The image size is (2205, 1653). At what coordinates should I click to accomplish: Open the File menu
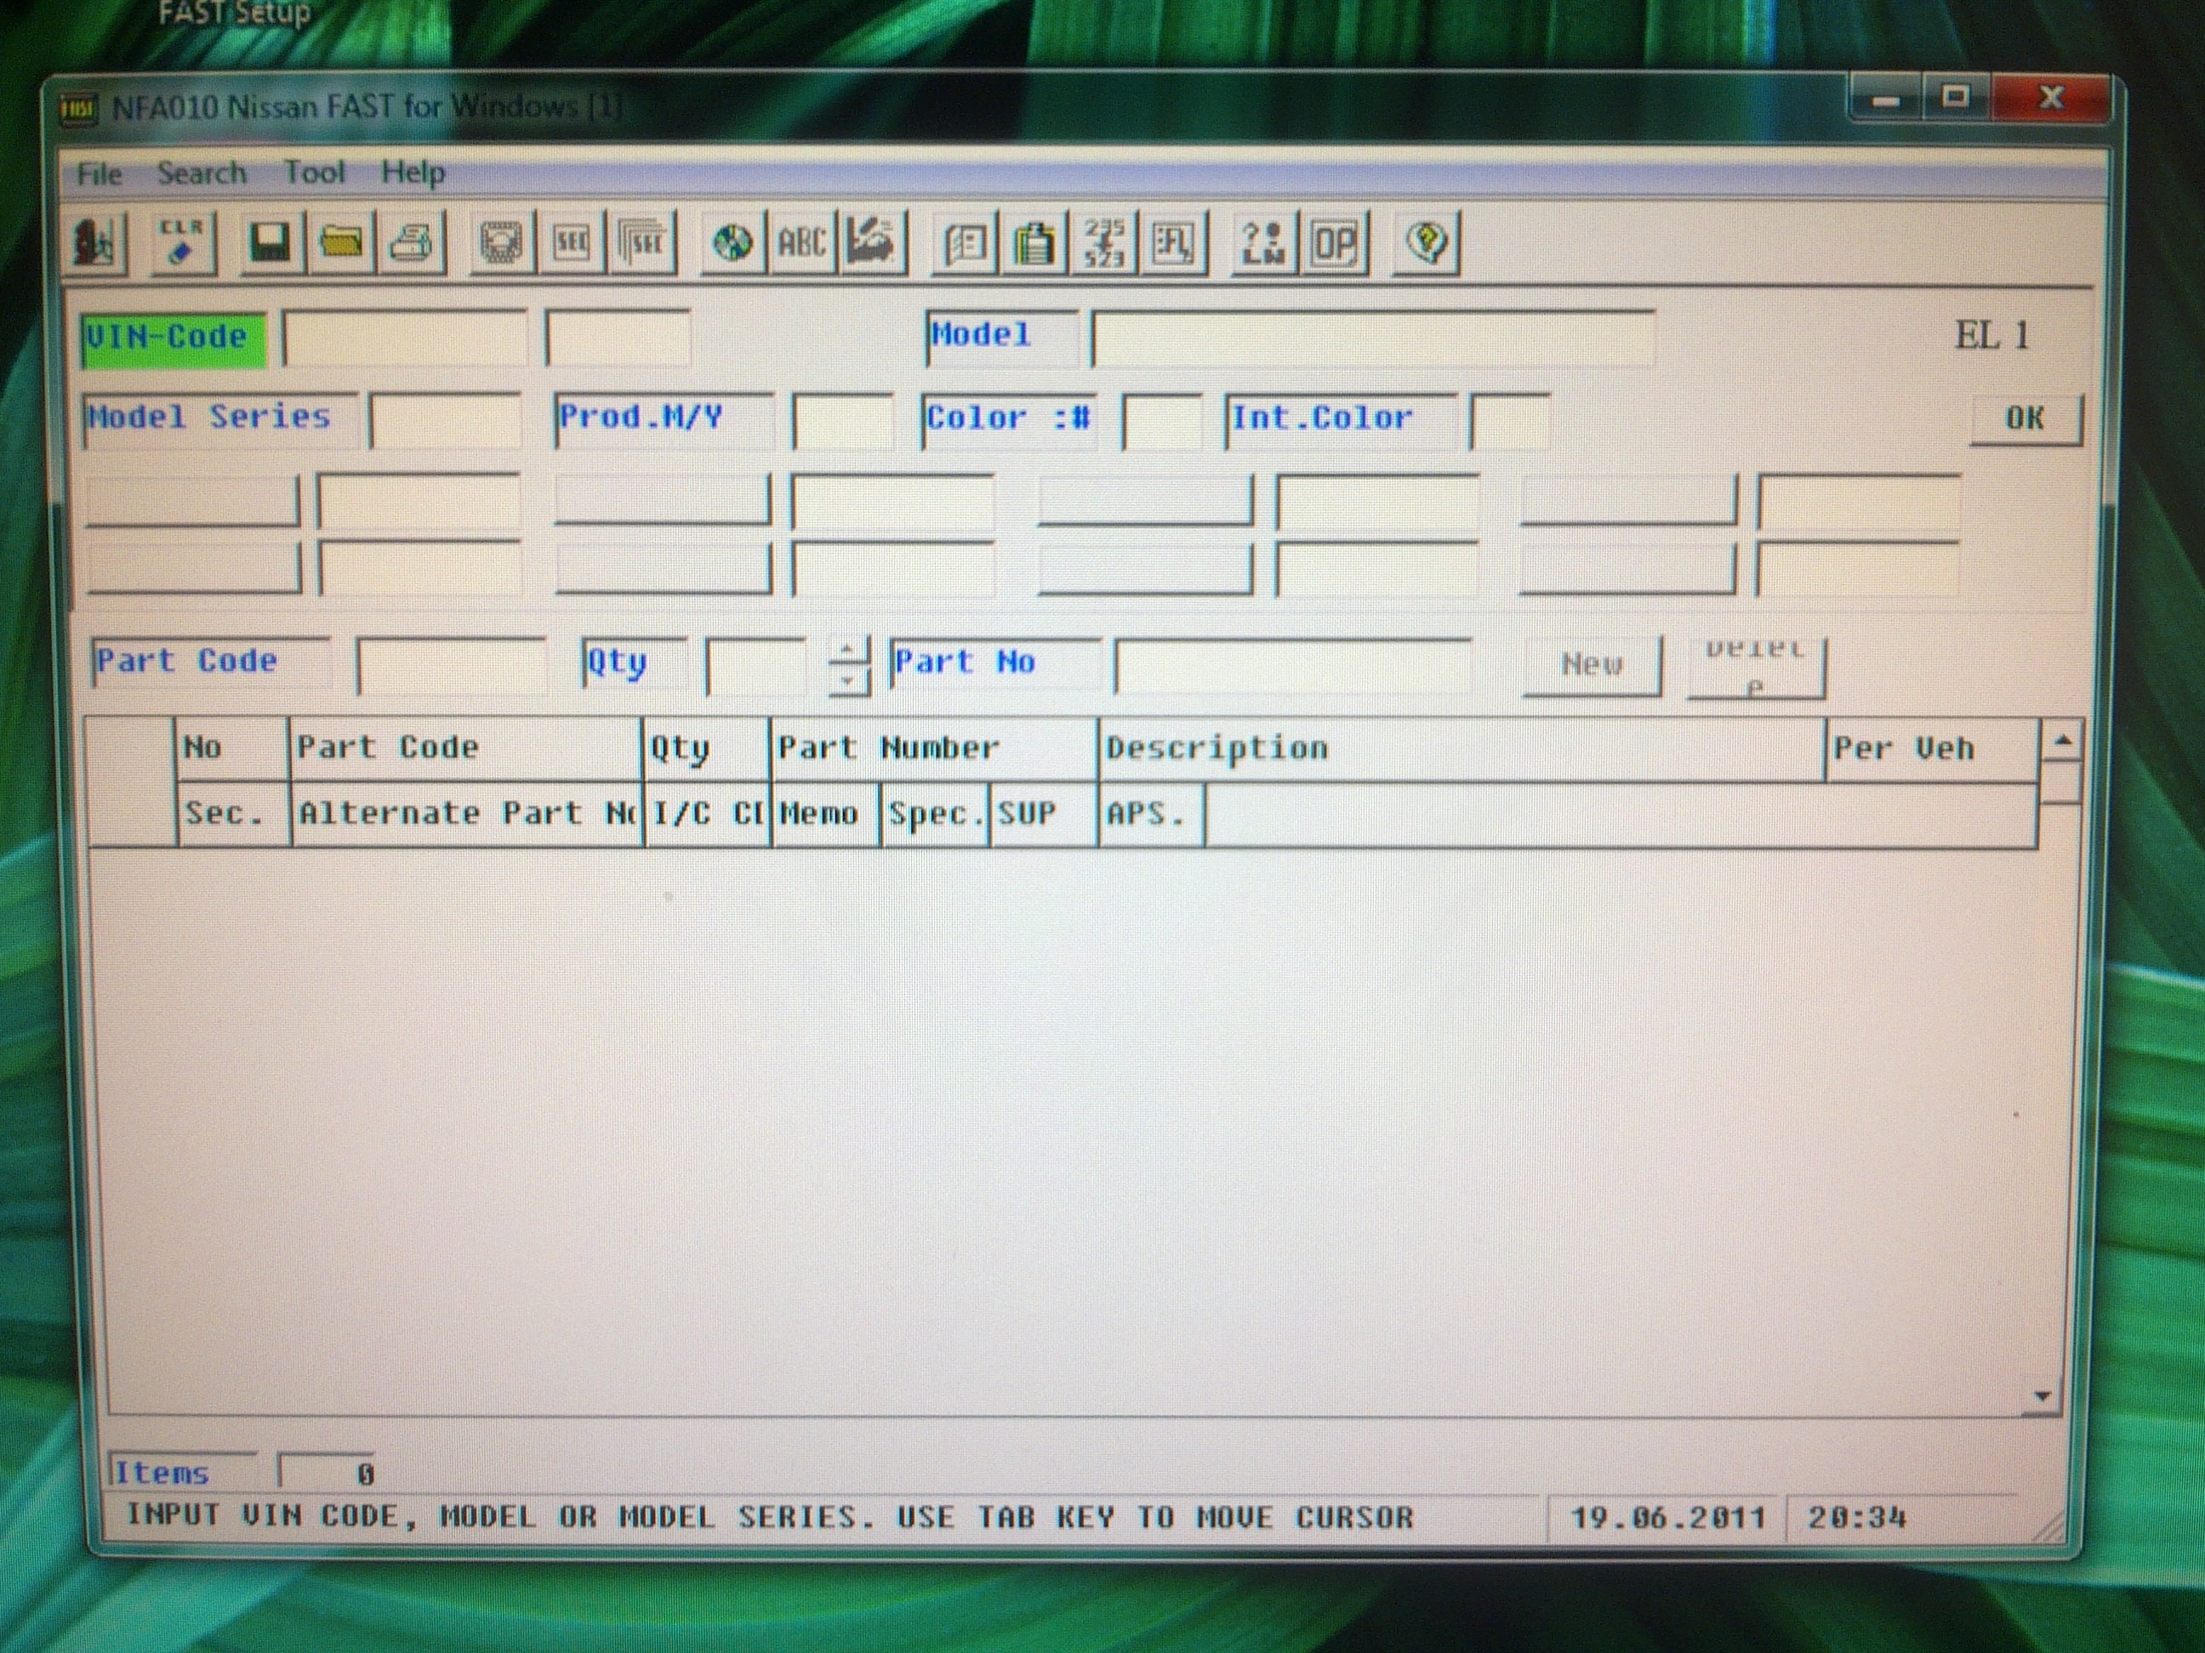tap(100, 173)
